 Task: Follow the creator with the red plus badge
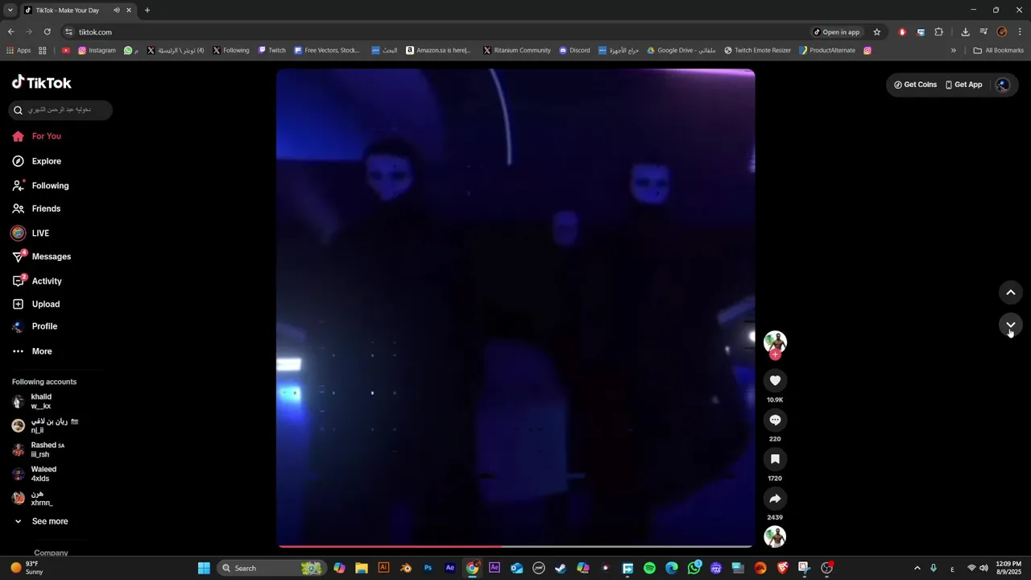coord(775,354)
